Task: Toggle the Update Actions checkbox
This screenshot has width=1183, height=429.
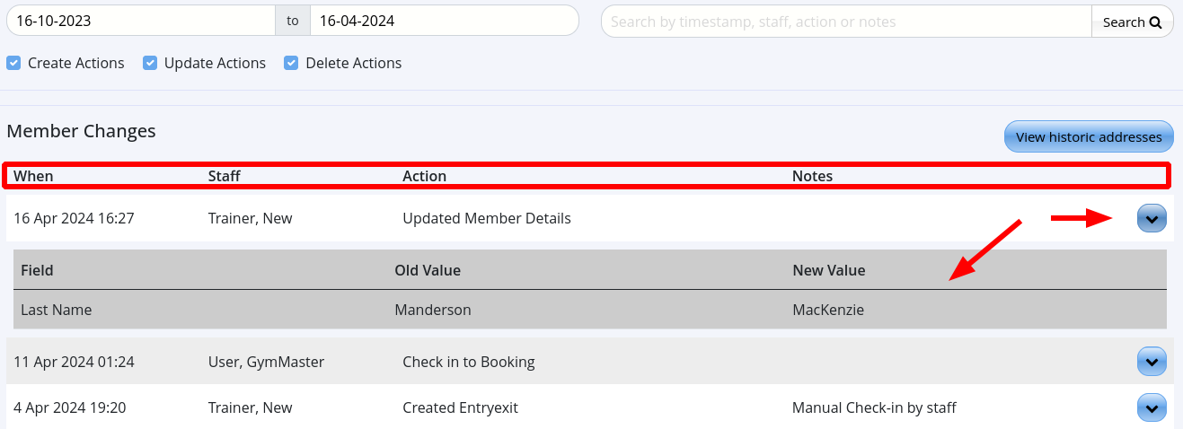Action: click(150, 63)
